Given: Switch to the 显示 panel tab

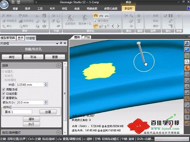Looking at the screenshot, I should (20, 38).
